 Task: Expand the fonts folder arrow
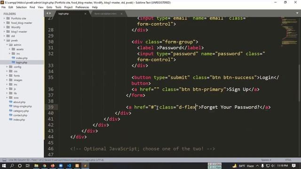(7, 76)
